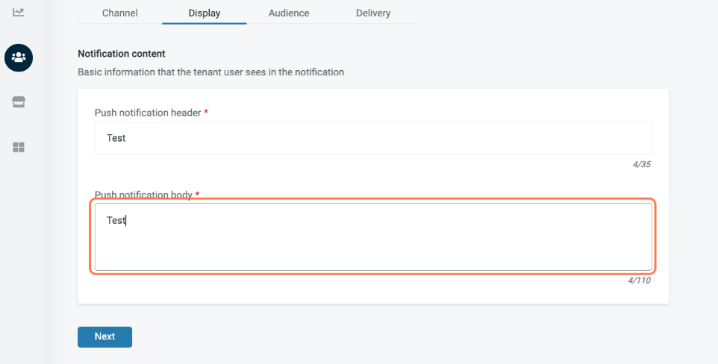Image resolution: width=718 pixels, height=364 pixels.
Task: Select the Display tab
Action: click(x=204, y=13)
